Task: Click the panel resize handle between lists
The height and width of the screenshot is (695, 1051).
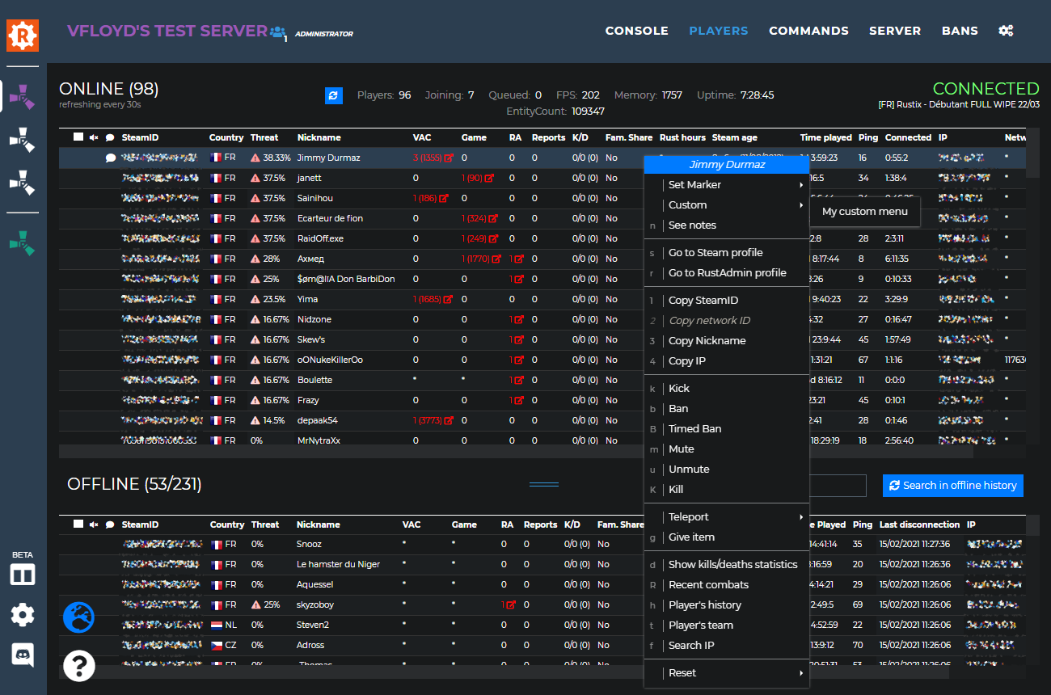Action: pyautogui.click(x=544, y=484)
